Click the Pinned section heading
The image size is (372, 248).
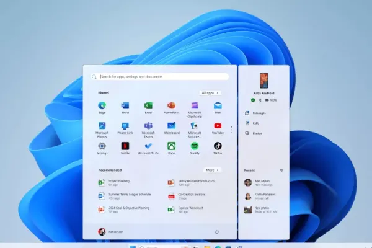tap(104, 93)
